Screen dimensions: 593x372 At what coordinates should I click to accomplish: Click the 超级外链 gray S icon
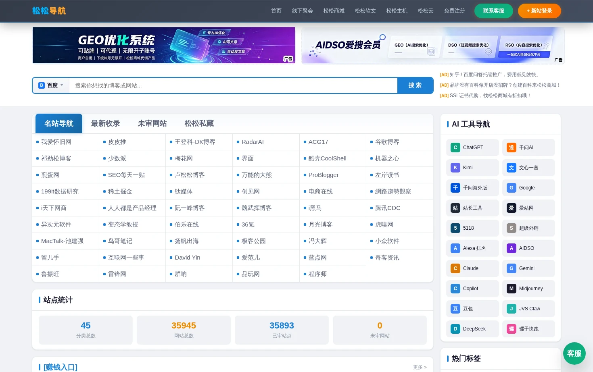coord(512,228)
